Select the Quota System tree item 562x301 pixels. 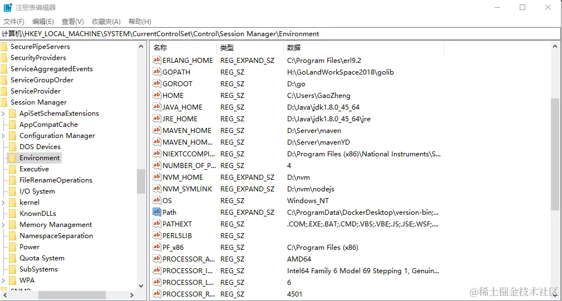coord(42,258)
